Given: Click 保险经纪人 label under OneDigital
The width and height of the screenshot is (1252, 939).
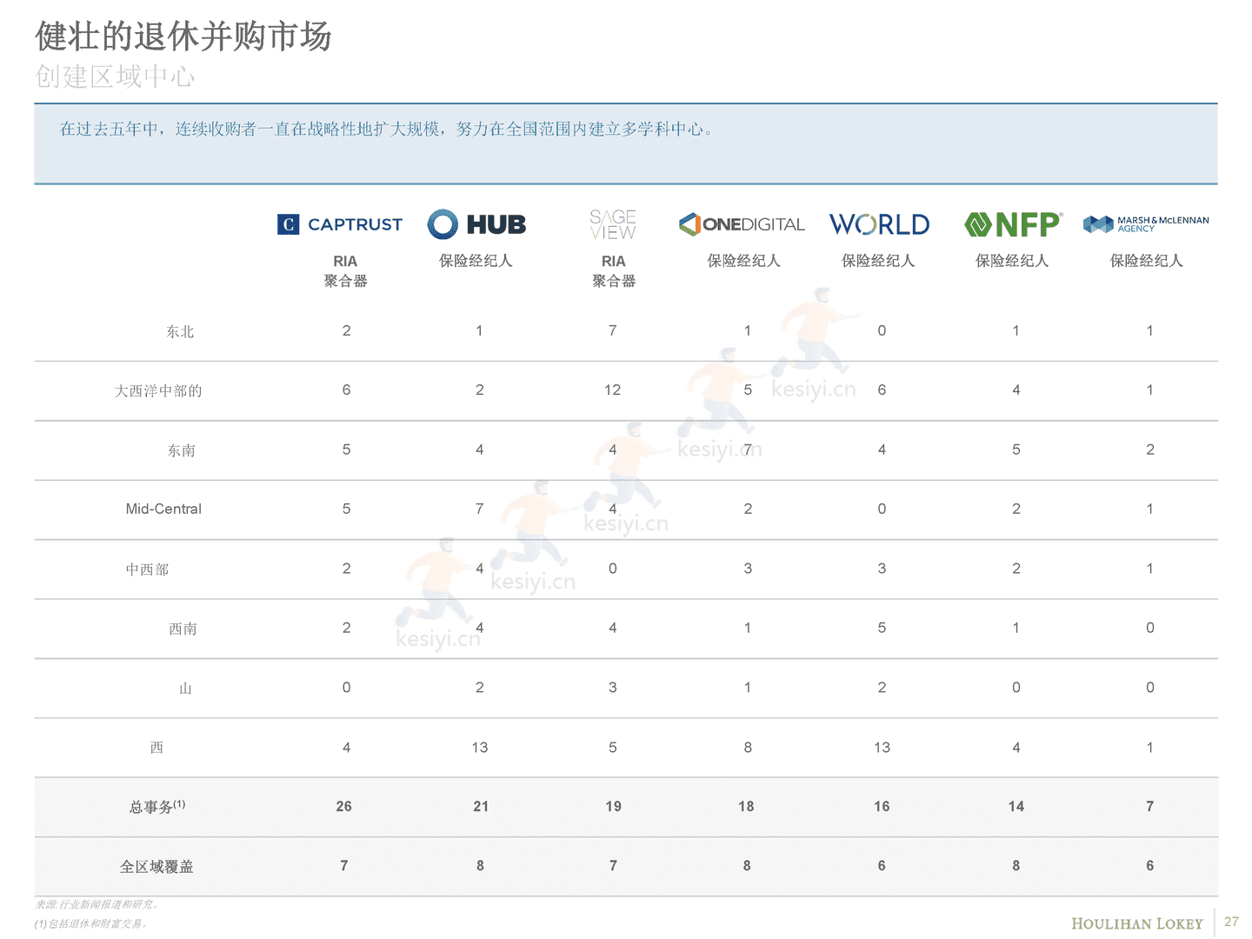Looking at the screenshot, I should point(743,261).
